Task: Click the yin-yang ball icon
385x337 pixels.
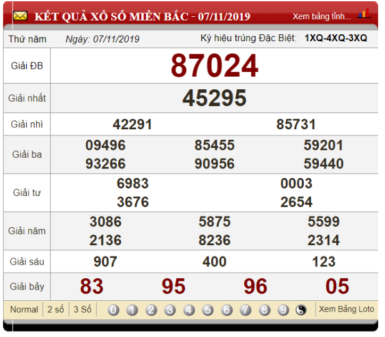Action: click(x=301, y=310)
